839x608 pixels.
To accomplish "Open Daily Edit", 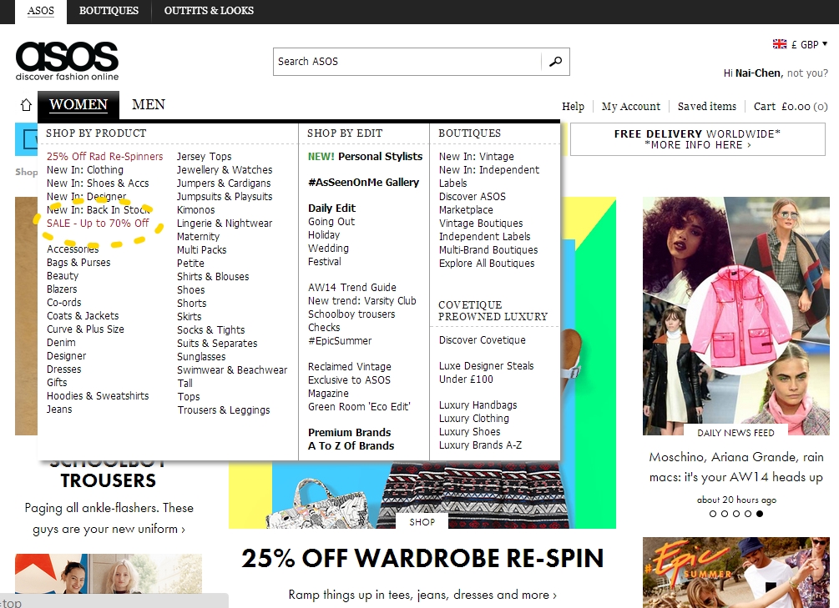I will pos(331,208).
